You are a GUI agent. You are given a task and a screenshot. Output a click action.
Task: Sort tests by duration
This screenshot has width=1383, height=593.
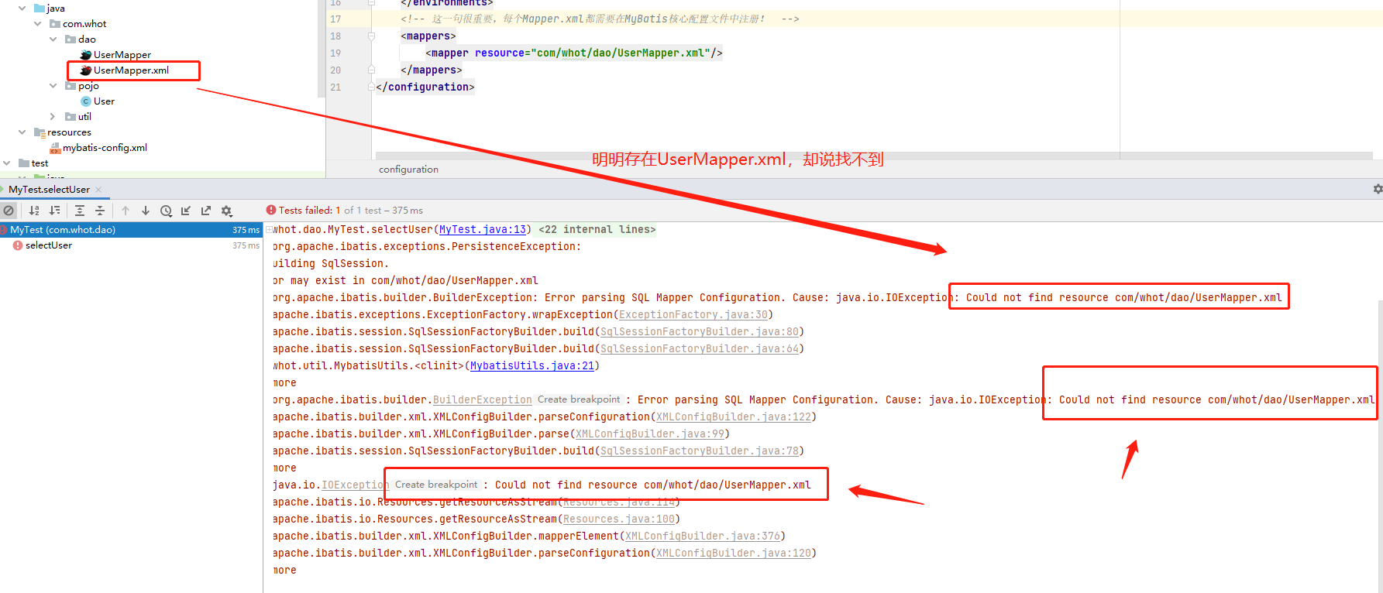[54, 211]
